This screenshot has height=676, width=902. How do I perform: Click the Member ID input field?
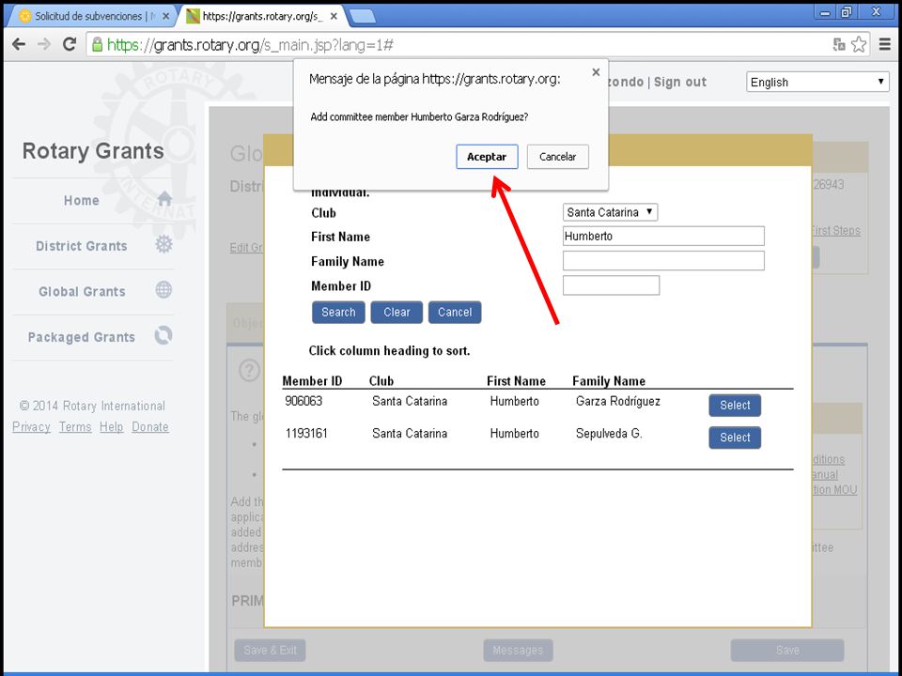coord(611,285)
